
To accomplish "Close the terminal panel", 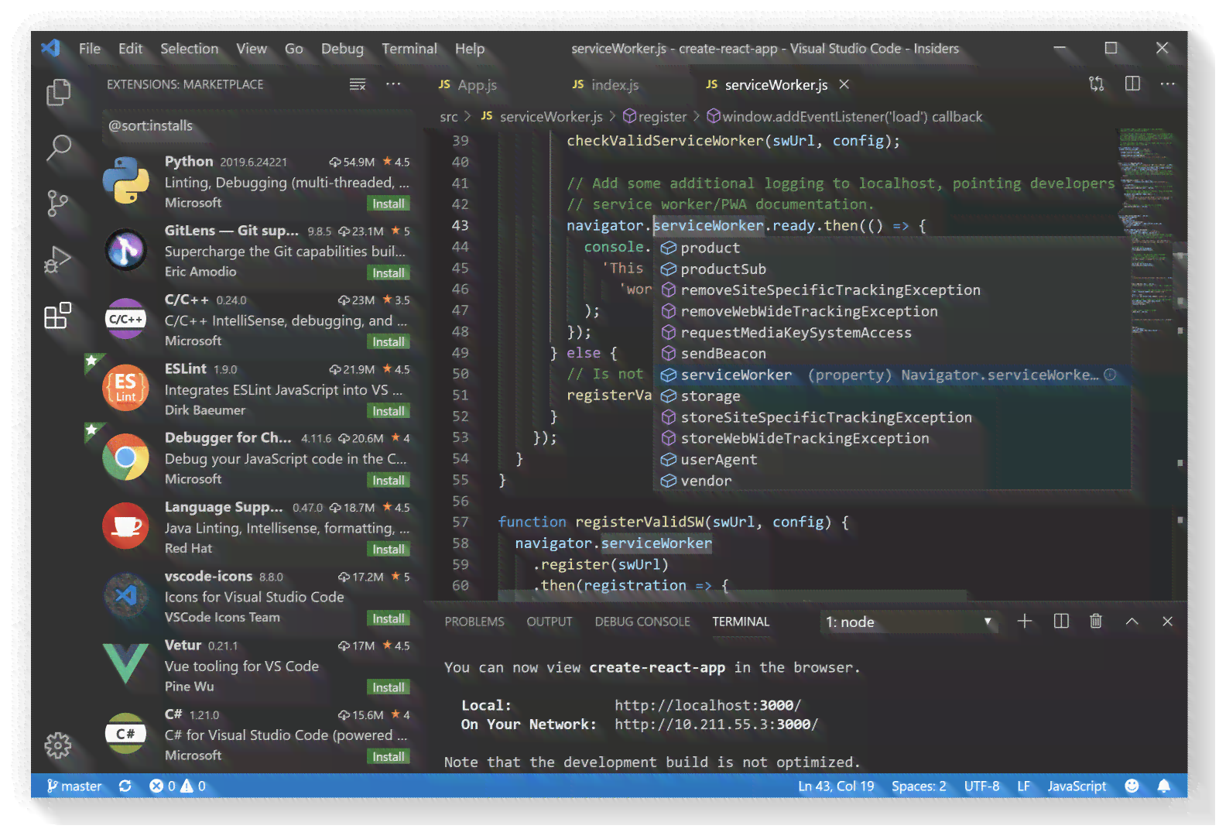I will 1167,622.
